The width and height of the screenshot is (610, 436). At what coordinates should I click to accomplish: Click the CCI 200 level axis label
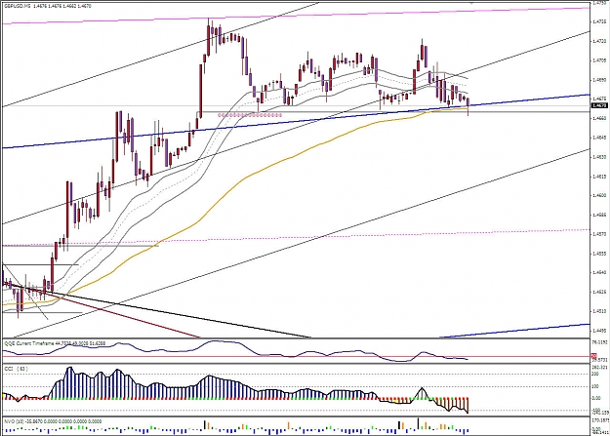click(x=595, y=374)
